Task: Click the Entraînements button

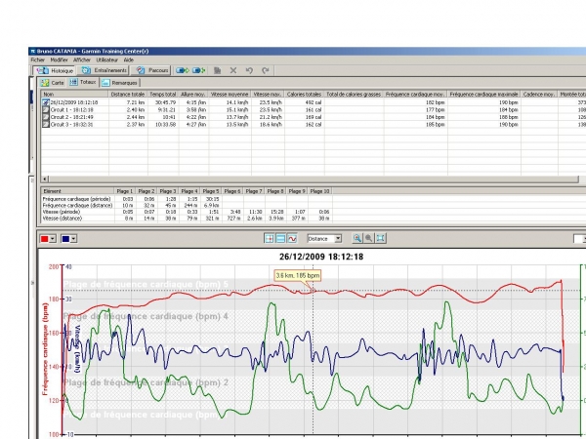Action: pos(105,70)
